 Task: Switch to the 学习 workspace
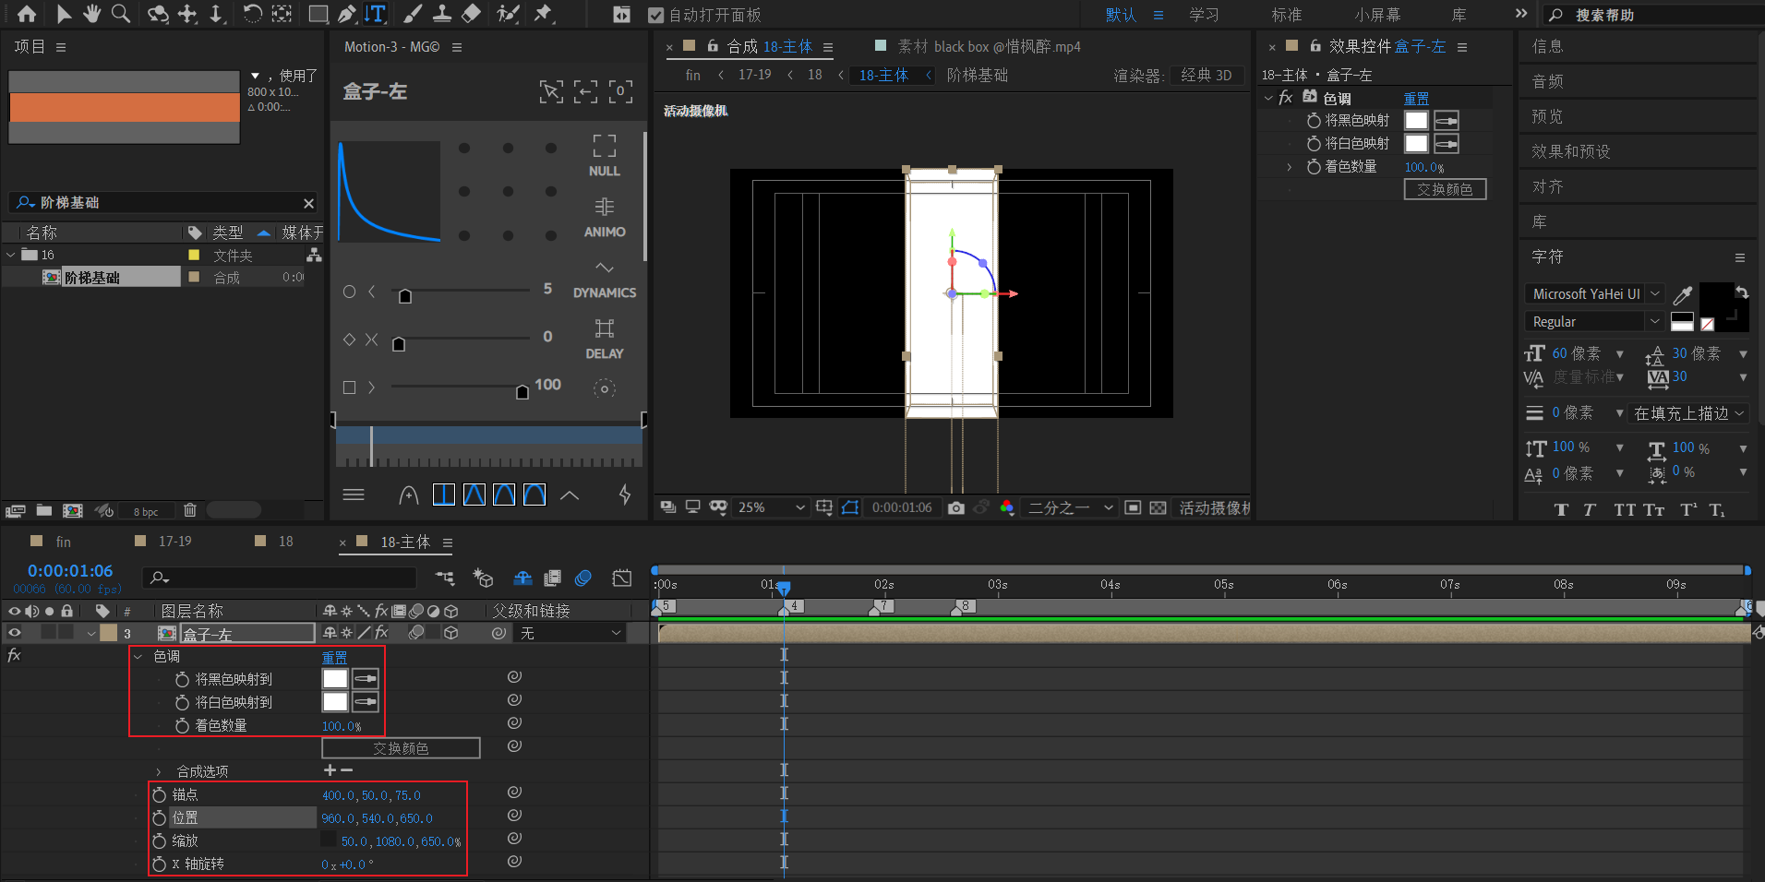pyautogui.click(x=1204, y=15)
